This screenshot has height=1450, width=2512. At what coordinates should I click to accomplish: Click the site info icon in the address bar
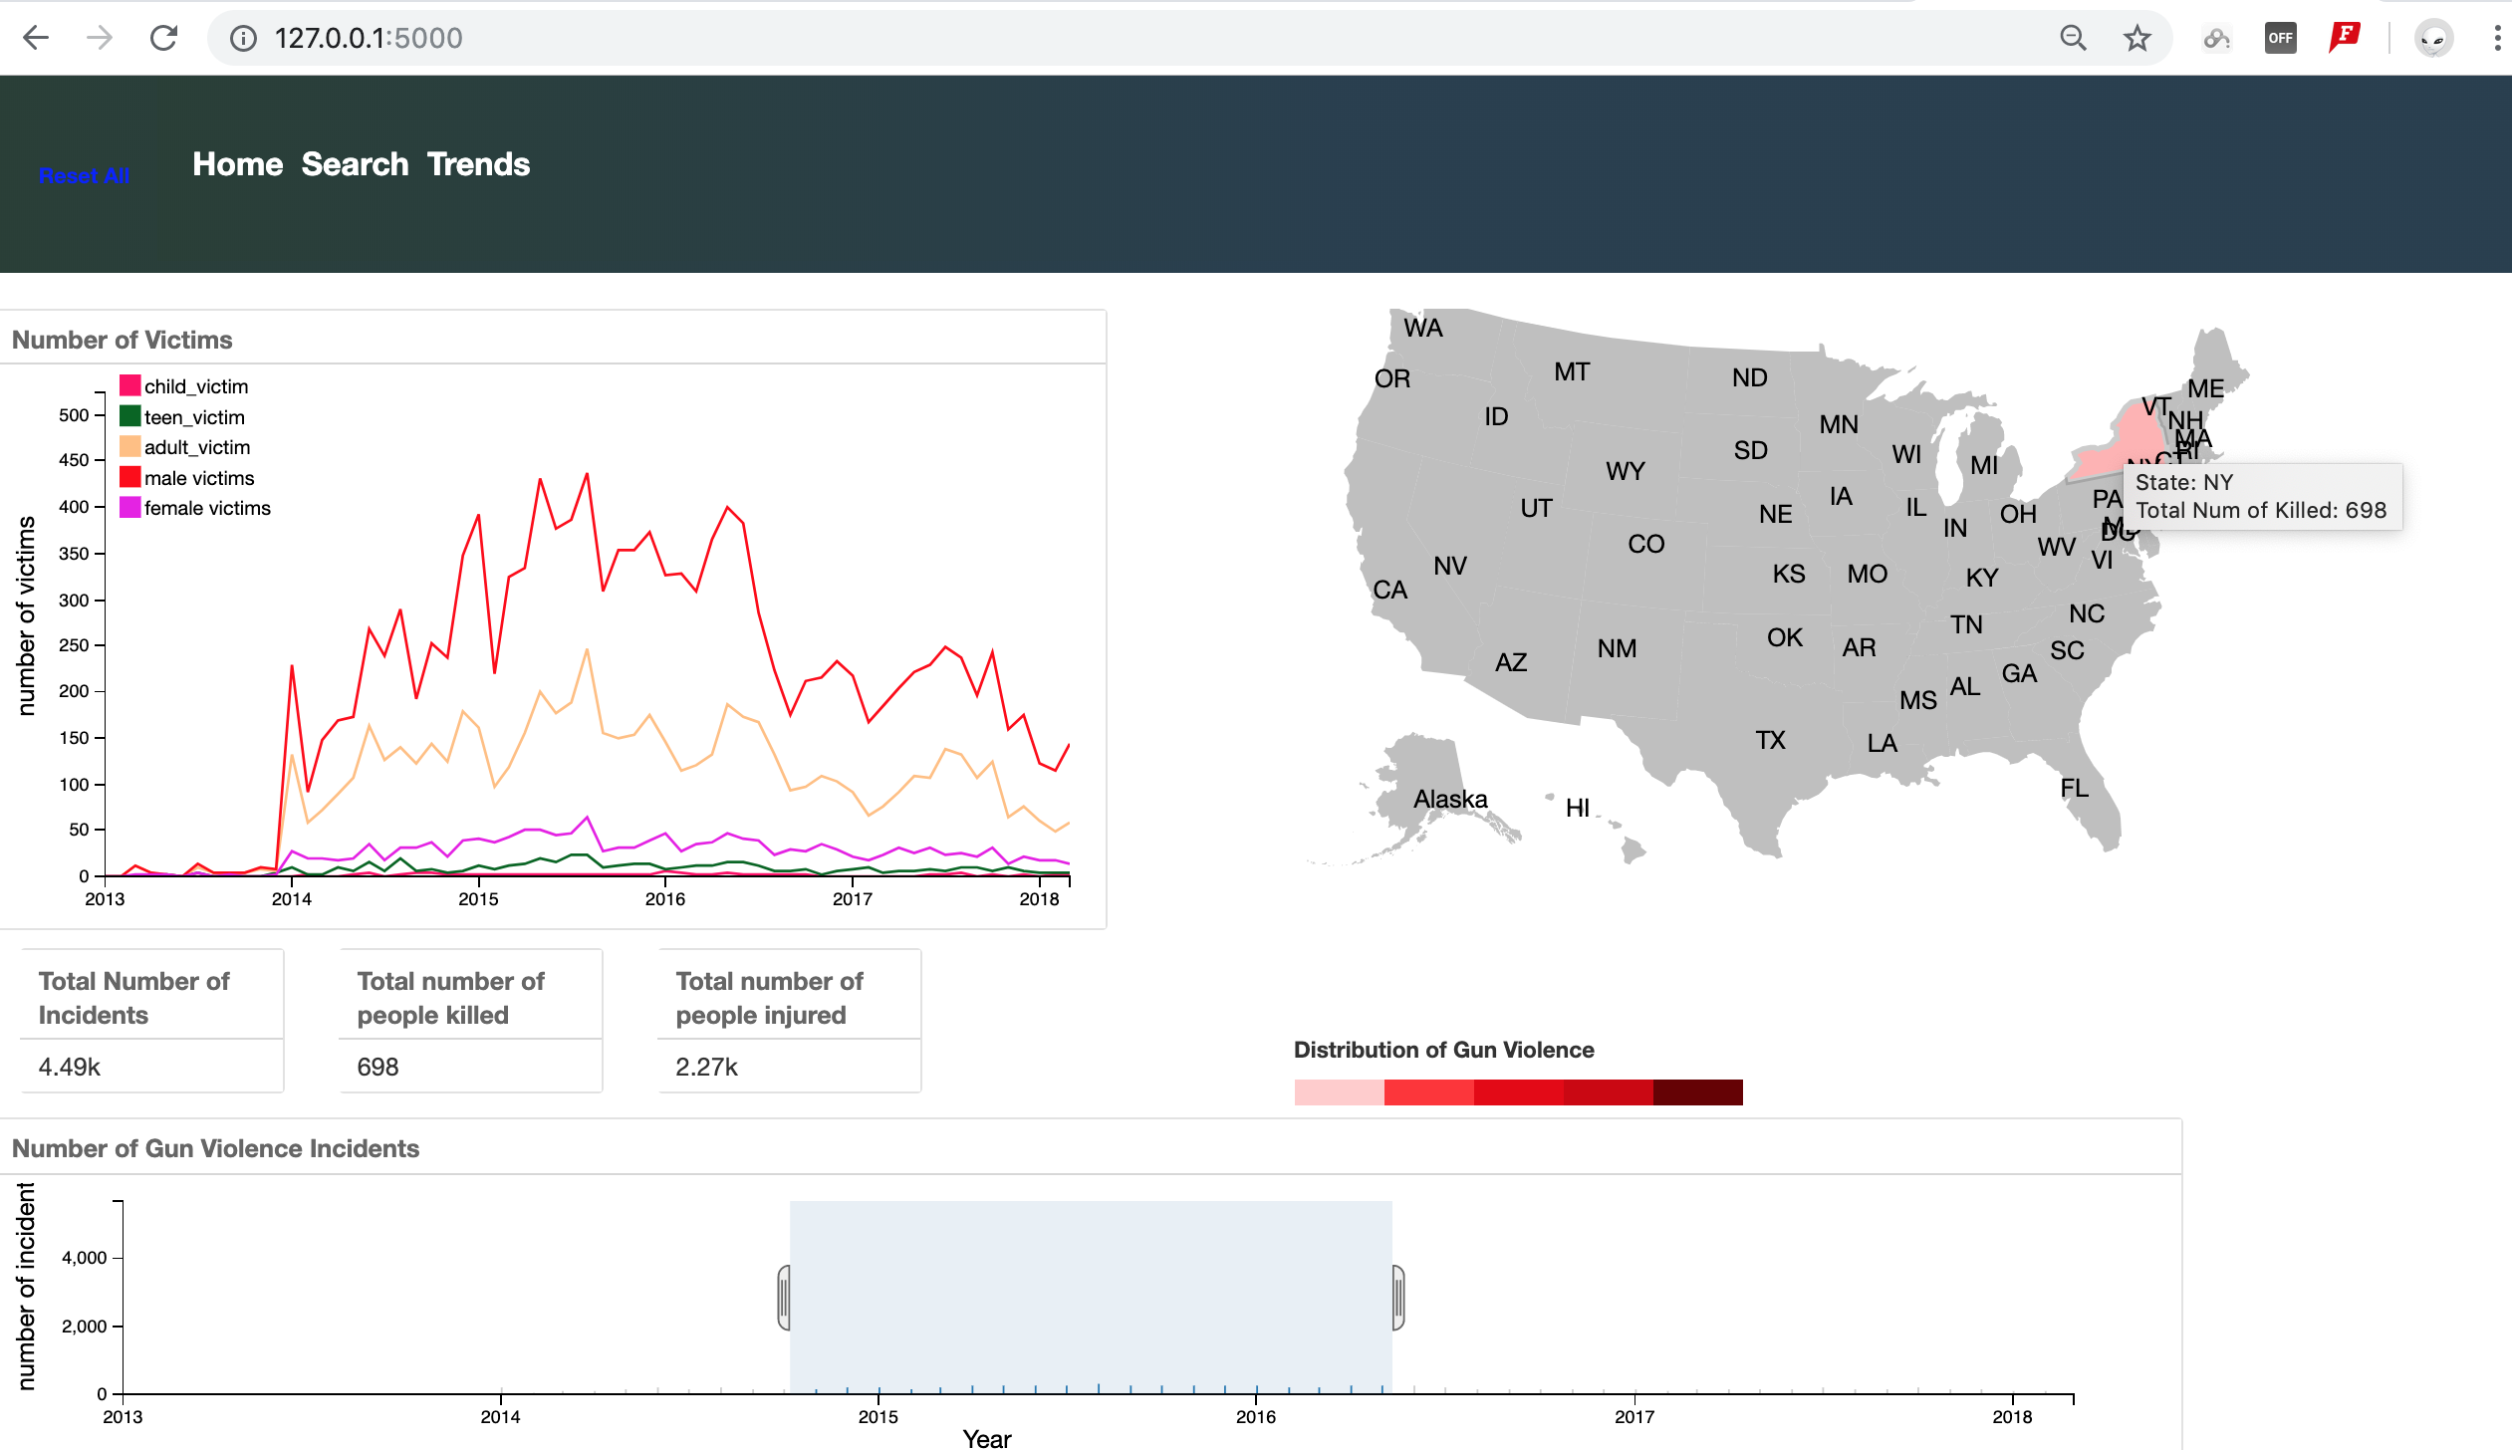coord(243,38)
